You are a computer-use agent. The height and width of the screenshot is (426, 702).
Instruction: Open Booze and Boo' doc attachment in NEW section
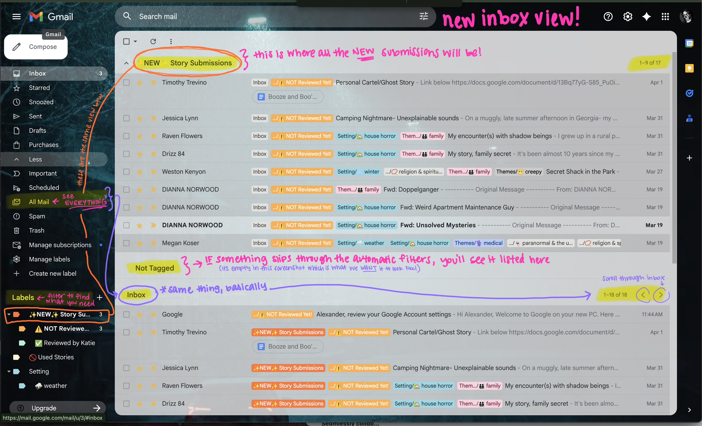(x=288, y=97)
